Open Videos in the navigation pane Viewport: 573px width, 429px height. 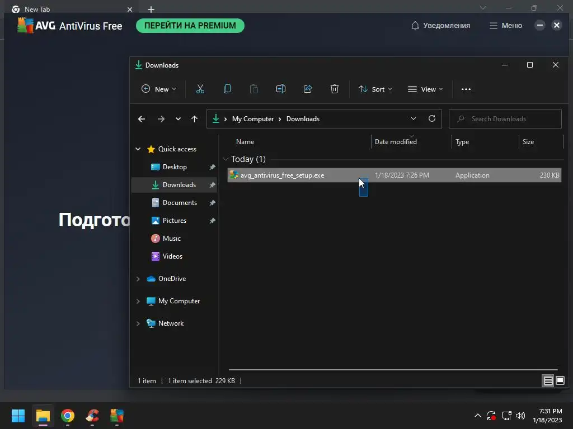click(172, 256)
